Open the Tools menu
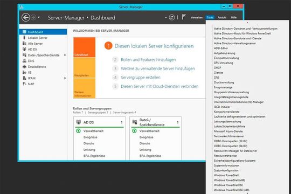This screenshot has height=194, width=291. point(210,17)
